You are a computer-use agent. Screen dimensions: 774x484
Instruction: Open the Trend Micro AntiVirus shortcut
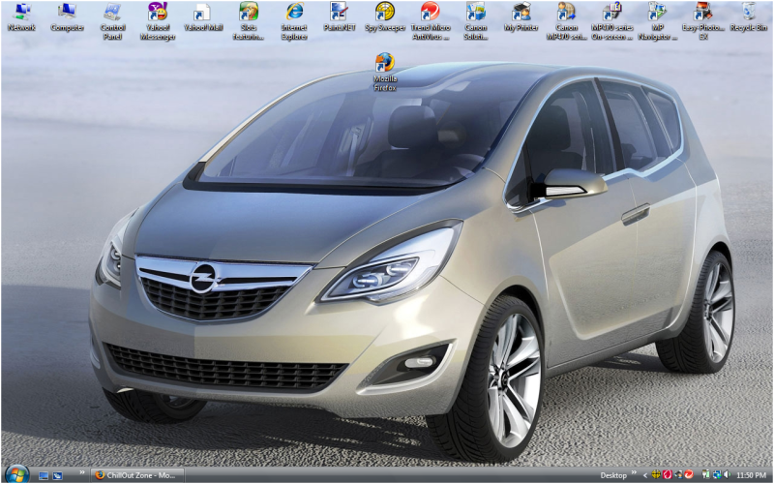[430, 14]
